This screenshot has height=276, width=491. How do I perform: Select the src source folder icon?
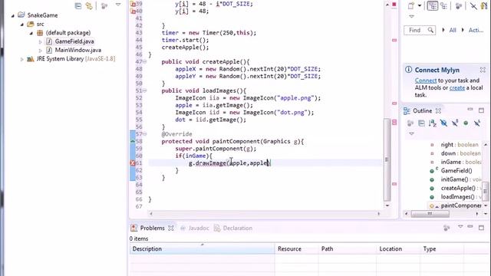(x=31, y=24)
